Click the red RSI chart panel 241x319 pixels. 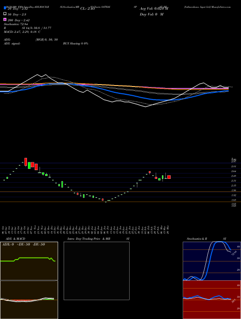[212, 300]
